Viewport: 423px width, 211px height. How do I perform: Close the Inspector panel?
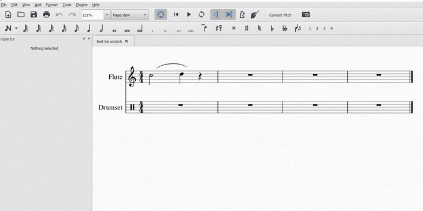click(x=89, y=39)
